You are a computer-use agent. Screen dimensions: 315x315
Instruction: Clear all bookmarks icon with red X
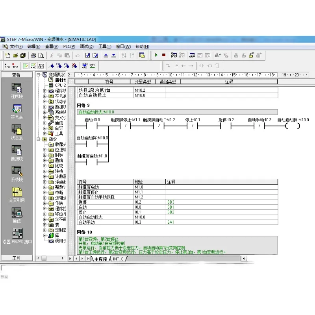(x=74, y=66)
